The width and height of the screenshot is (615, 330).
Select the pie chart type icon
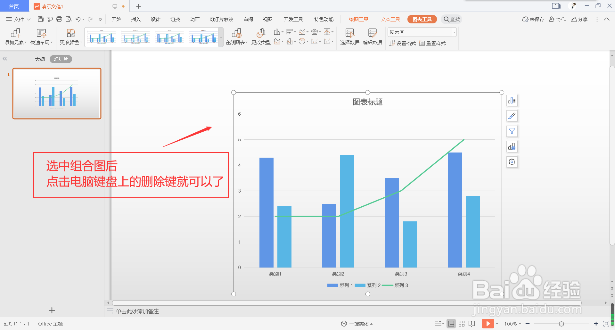[302, 42]
